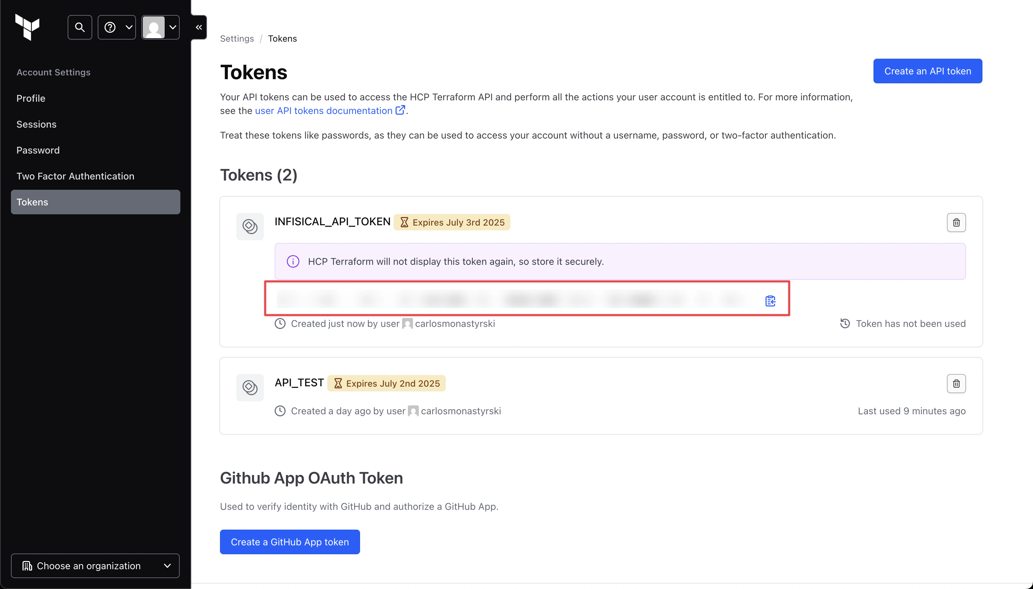Click the Account Settings sidebar header
The width and height of the screenshot is (1033, 589).
(53, 72)
